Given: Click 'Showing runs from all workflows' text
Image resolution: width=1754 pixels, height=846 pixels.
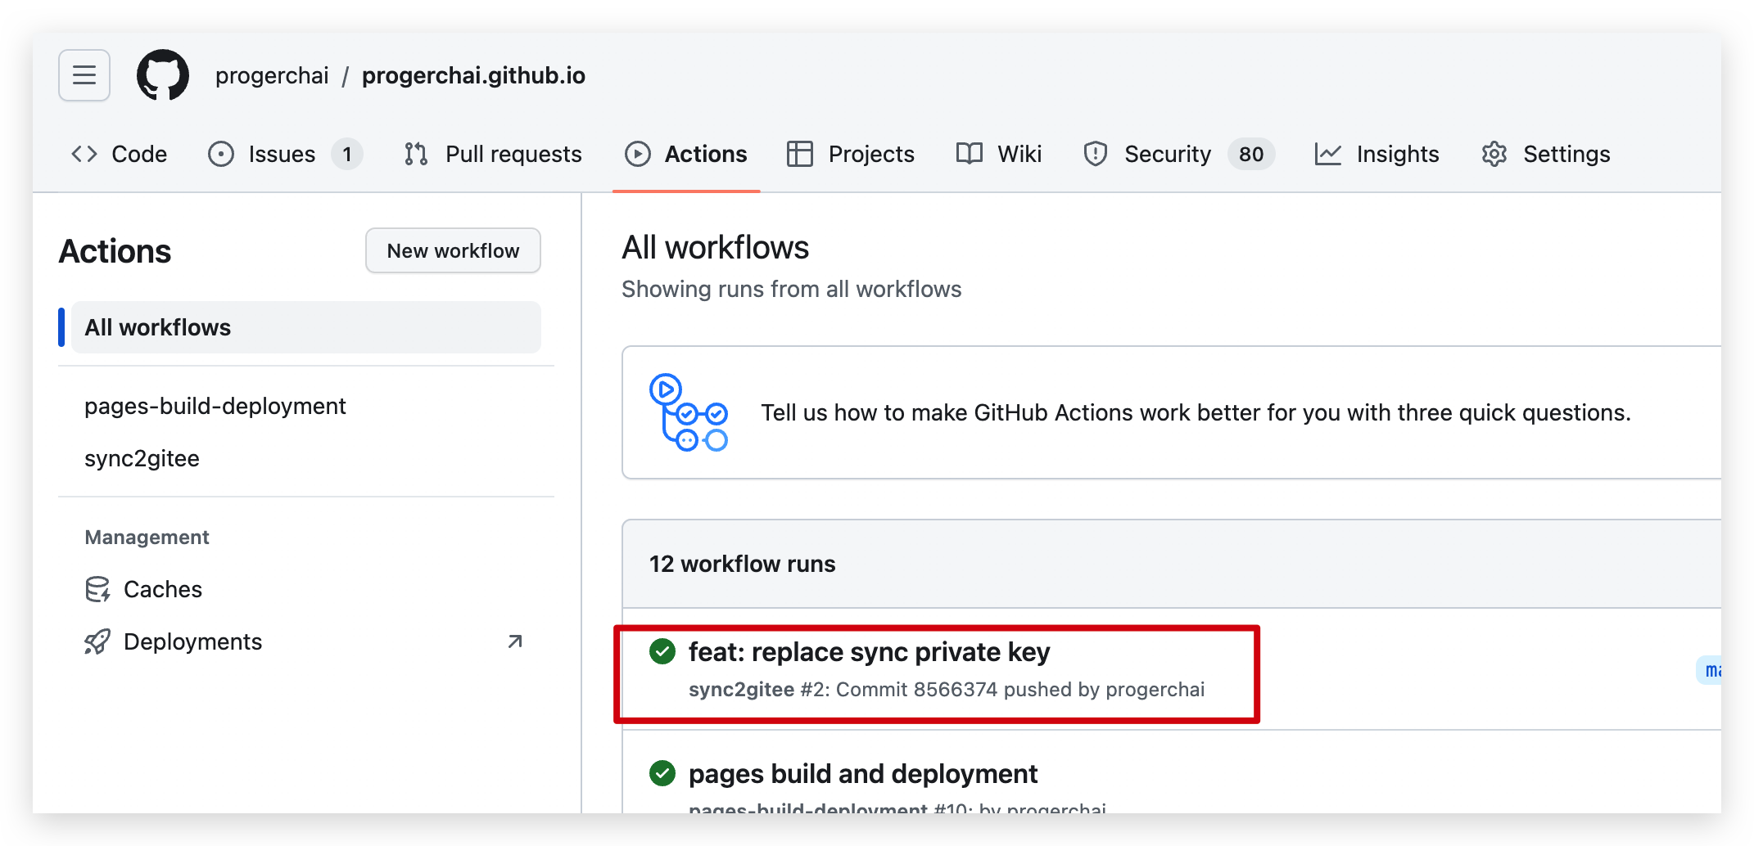Looking at the screenshot, I should [x=791, y=289].
